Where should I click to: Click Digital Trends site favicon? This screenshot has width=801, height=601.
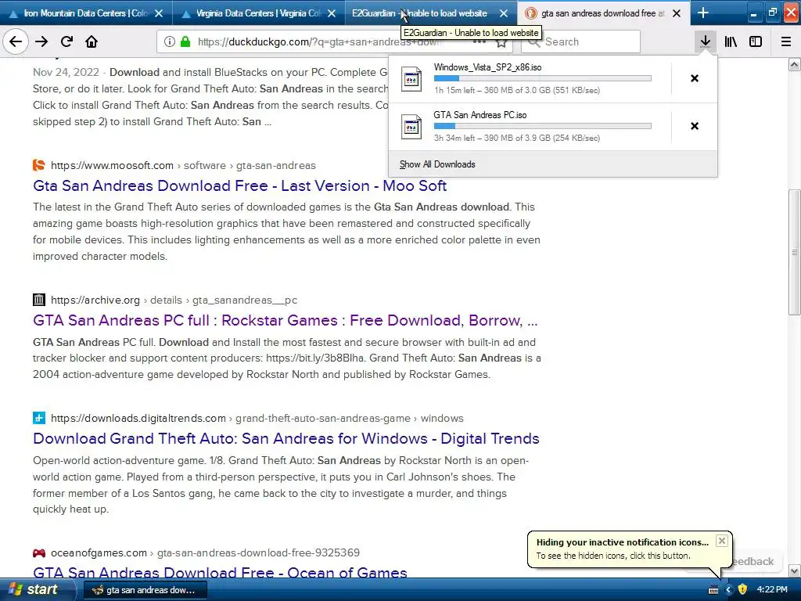coord(39,418)
